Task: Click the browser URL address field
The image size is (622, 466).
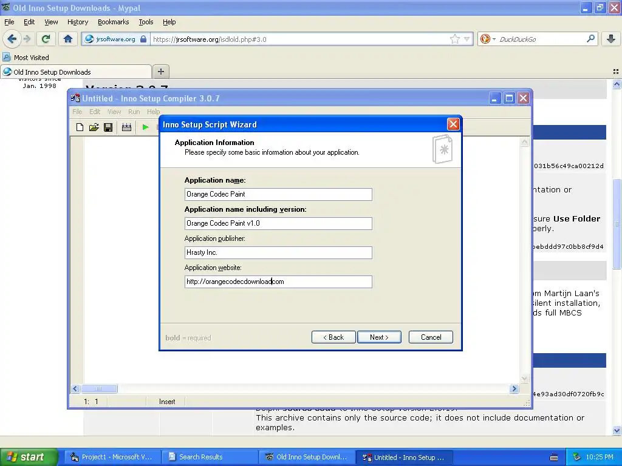Action: pyautogui.click(x=300, y=39)
